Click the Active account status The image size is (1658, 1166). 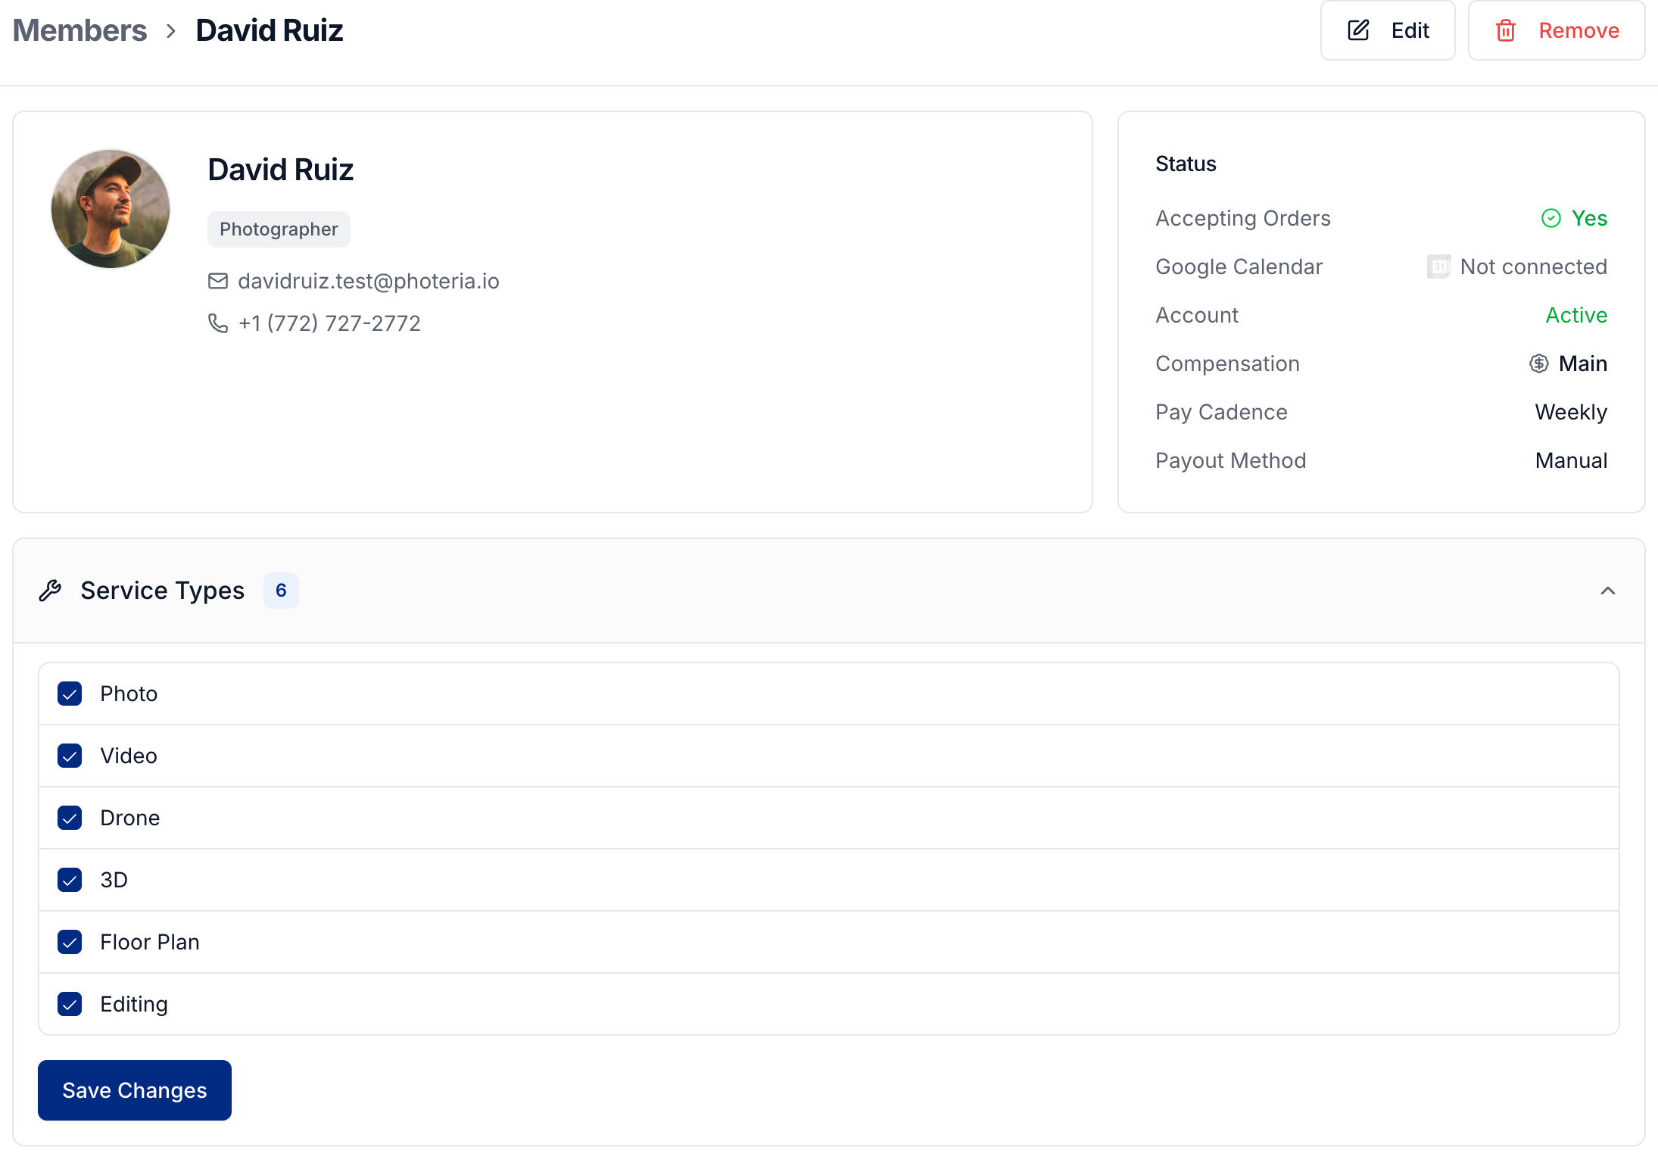[1576, 315]
